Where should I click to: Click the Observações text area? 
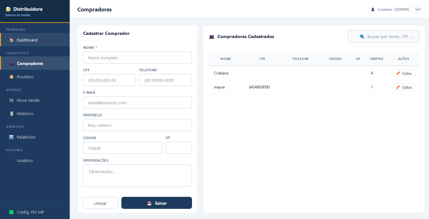(138, 176)
